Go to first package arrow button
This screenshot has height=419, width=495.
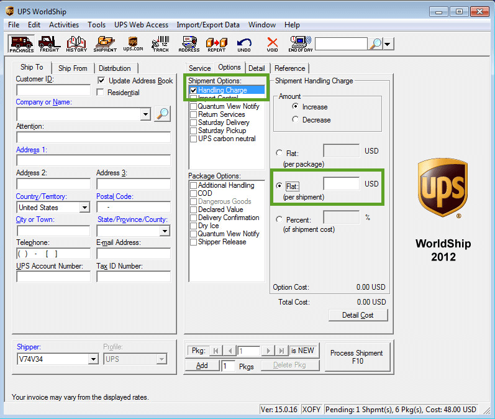click(x=216, y=351)
